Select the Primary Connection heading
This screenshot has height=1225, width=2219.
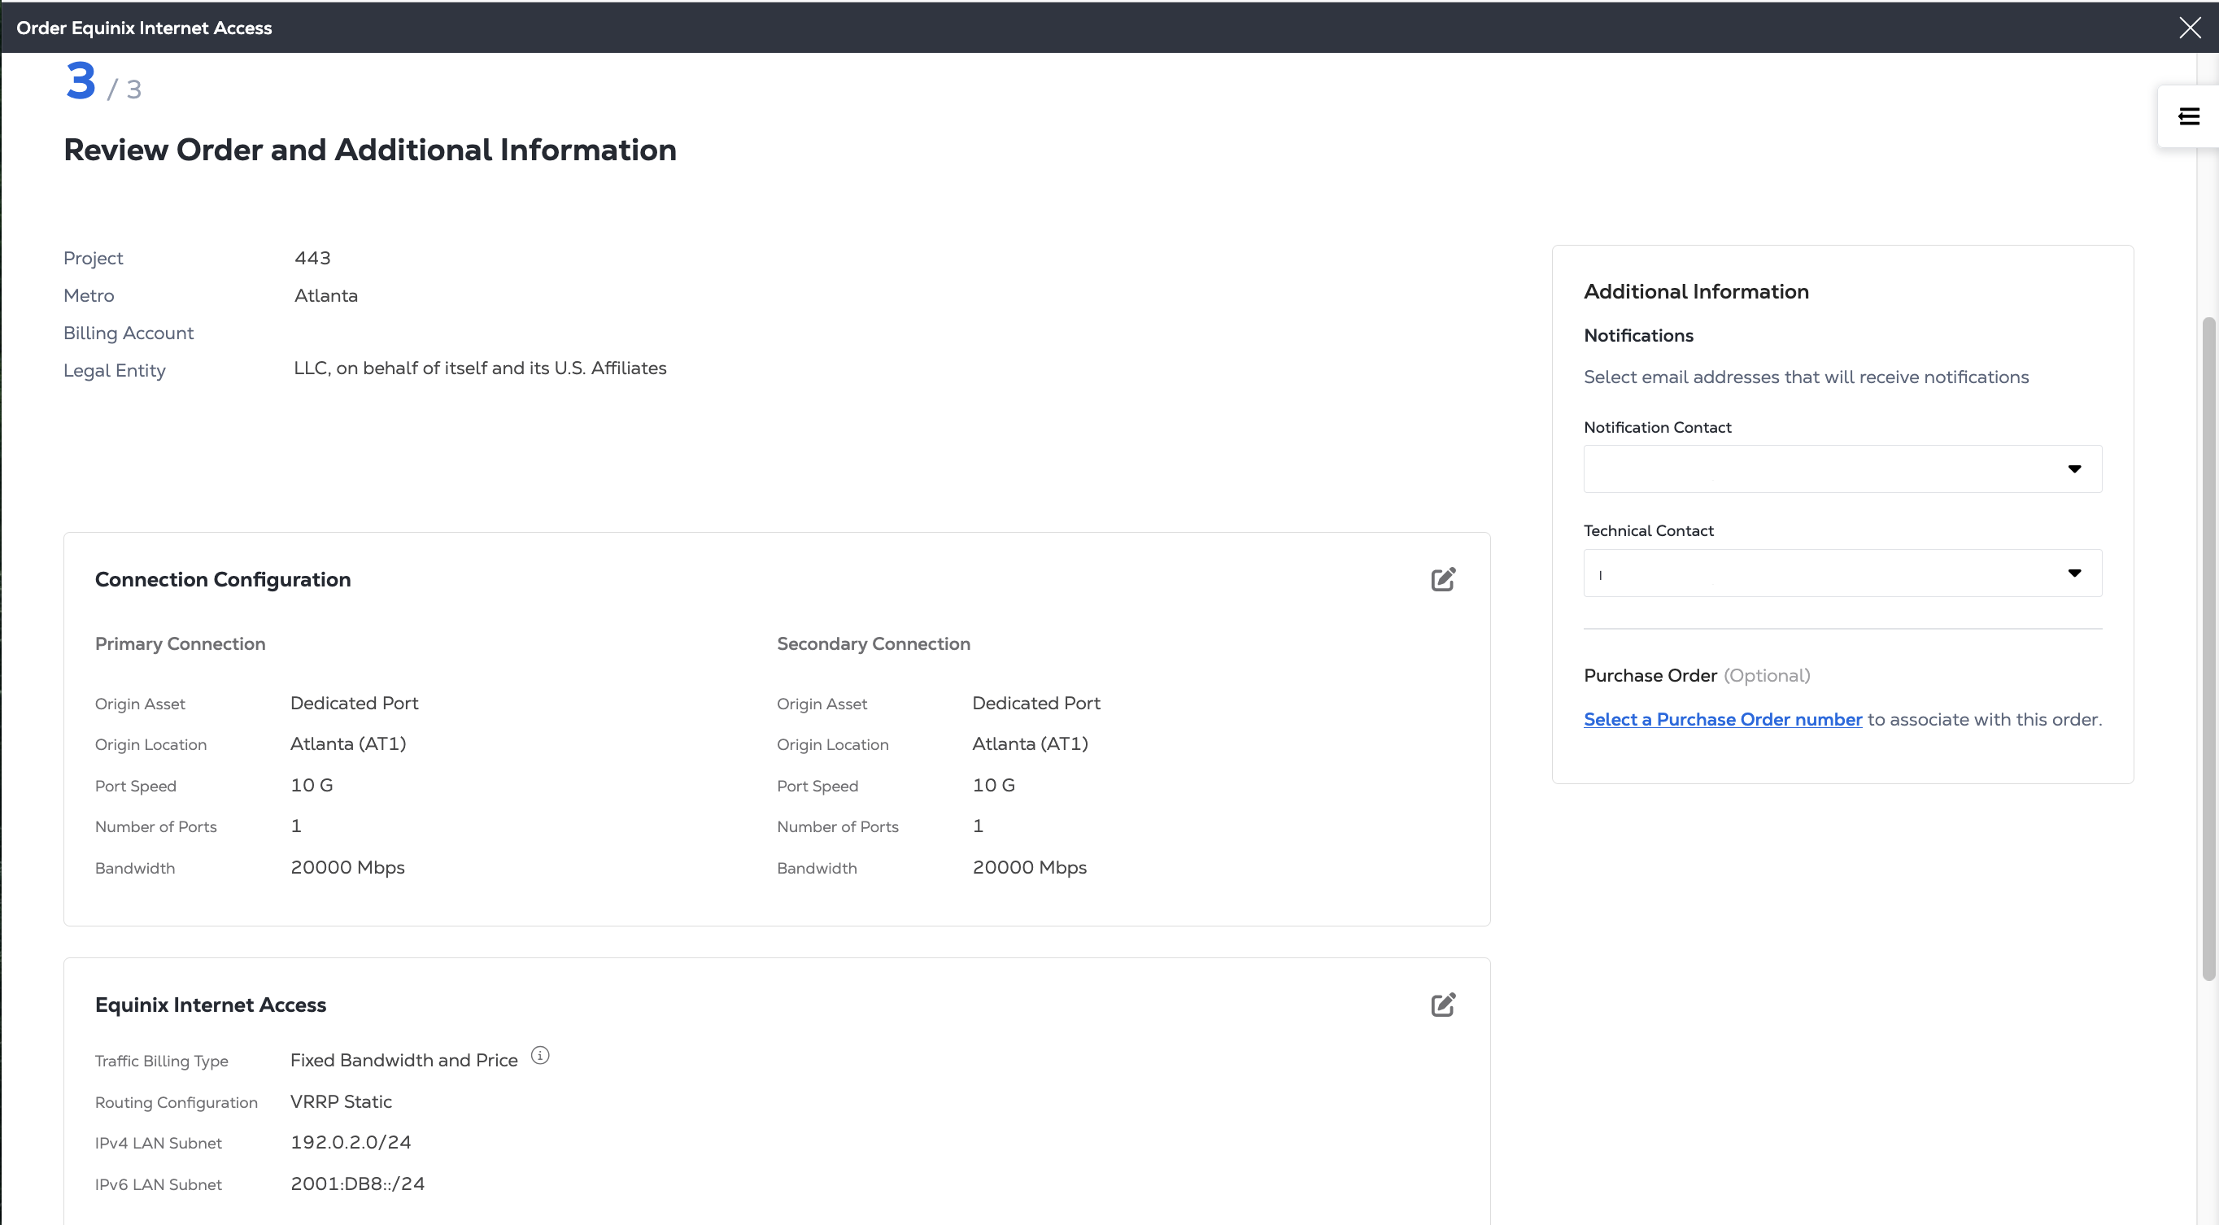pos(180,643)
